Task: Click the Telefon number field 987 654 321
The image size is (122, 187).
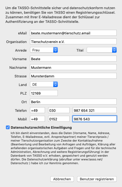Action: (x=95, y=110)
